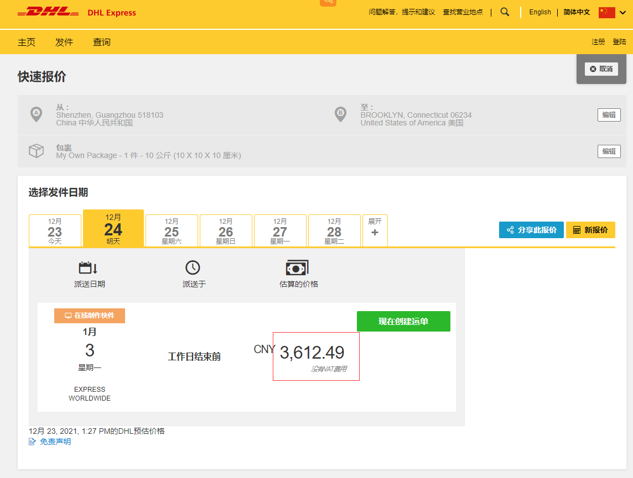This screenshot has width=633, height=478.
Task: Click the package box icon
Action: pyautogui.click(x=36, y=151)
